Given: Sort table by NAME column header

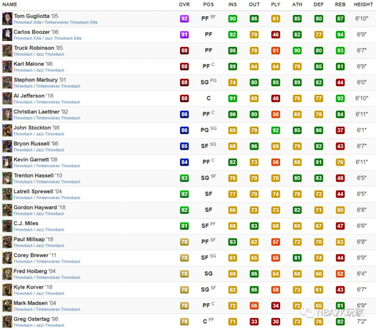Looking at the screenshot, I should tap(10, 5).
